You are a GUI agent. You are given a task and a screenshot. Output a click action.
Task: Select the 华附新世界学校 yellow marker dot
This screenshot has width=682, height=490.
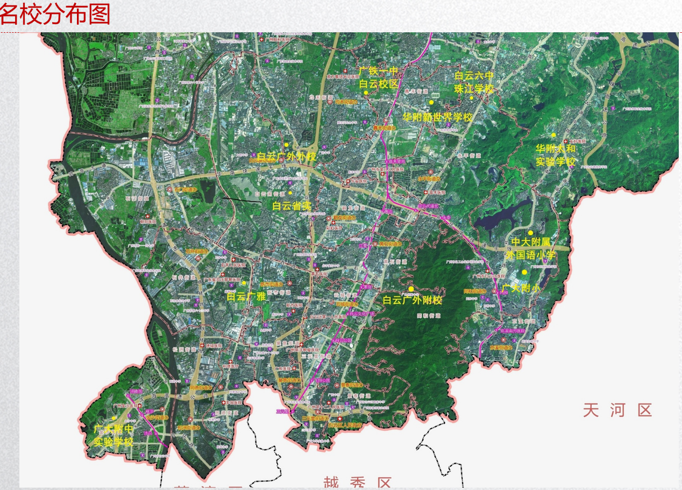point(431,102)
